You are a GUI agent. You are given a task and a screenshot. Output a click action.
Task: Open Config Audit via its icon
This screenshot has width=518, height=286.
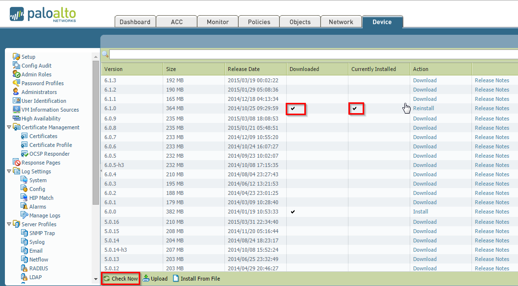(x=16, y=66)
